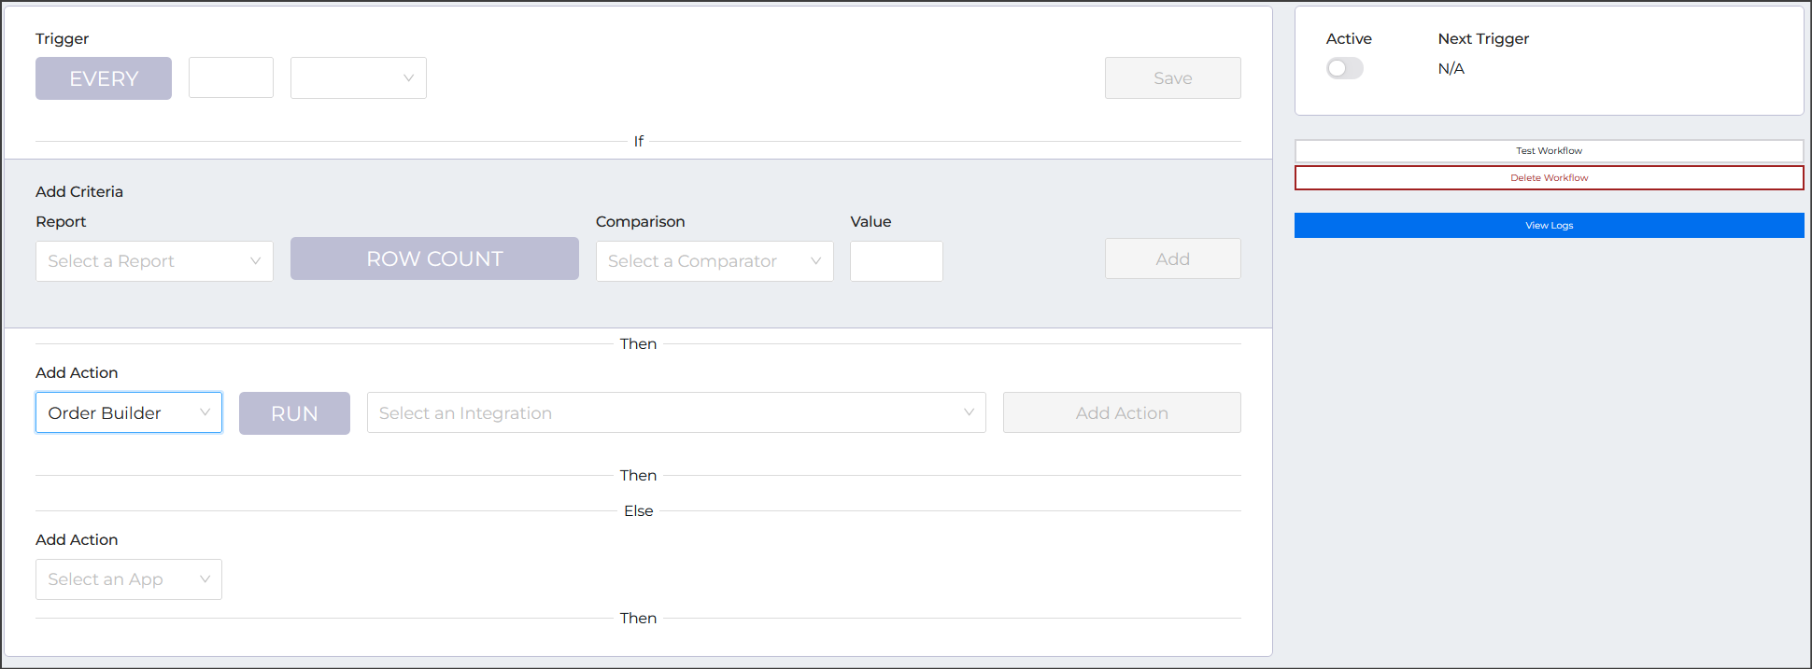Click the Else divider label
1812x669 pixels.
[x=639, y=510]
